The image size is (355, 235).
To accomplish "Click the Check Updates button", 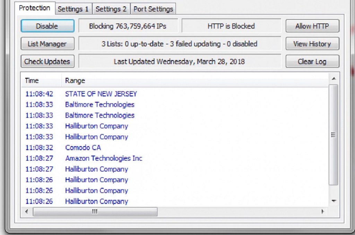I will point(47,62).
